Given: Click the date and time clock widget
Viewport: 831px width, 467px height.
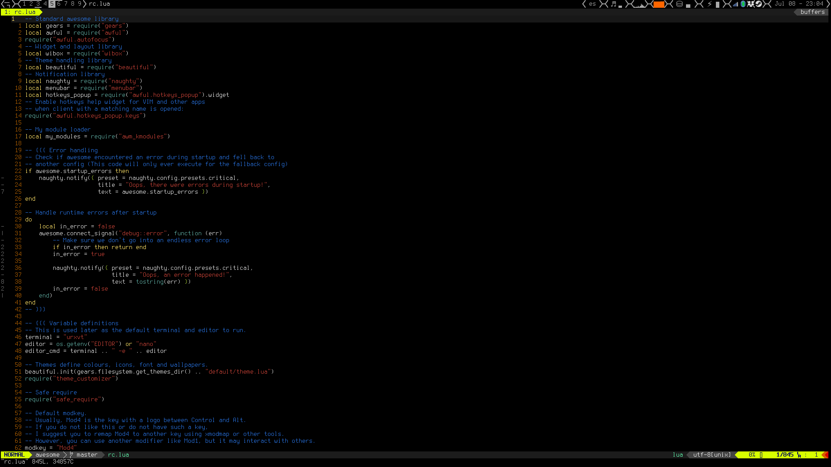Looking at the screenshot, I should [799, 4].
